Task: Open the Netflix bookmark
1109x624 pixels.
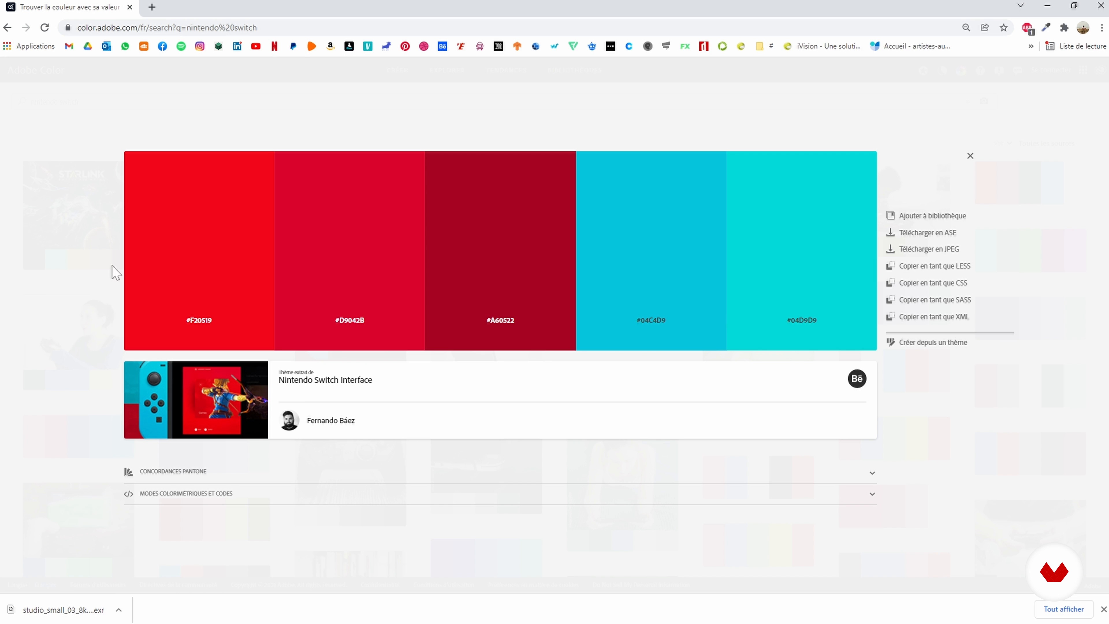Action: point(274,46)
